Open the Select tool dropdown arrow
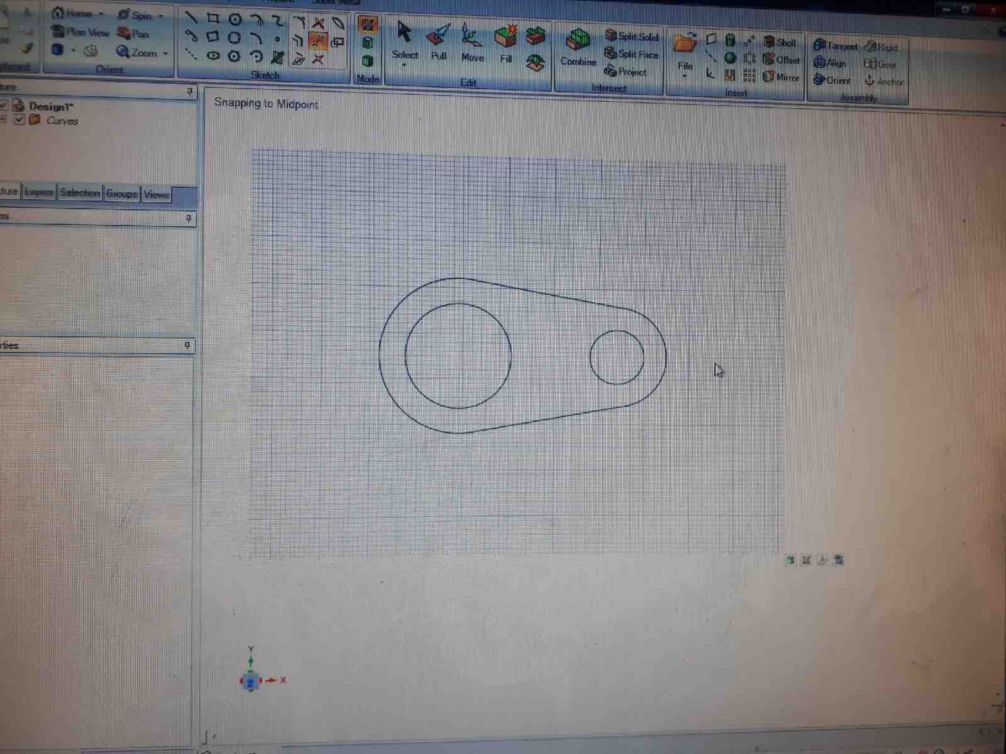The image size is (1006, 754). [404, 65]
